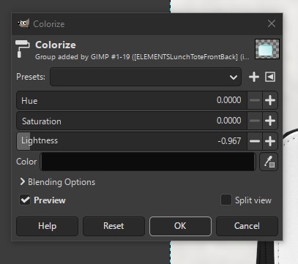Click the plus icon to save preset

(254, 77)
